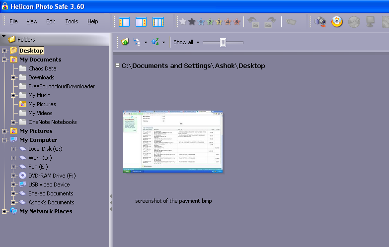Apply the 5-star rating icon

[x=237, y=22]
